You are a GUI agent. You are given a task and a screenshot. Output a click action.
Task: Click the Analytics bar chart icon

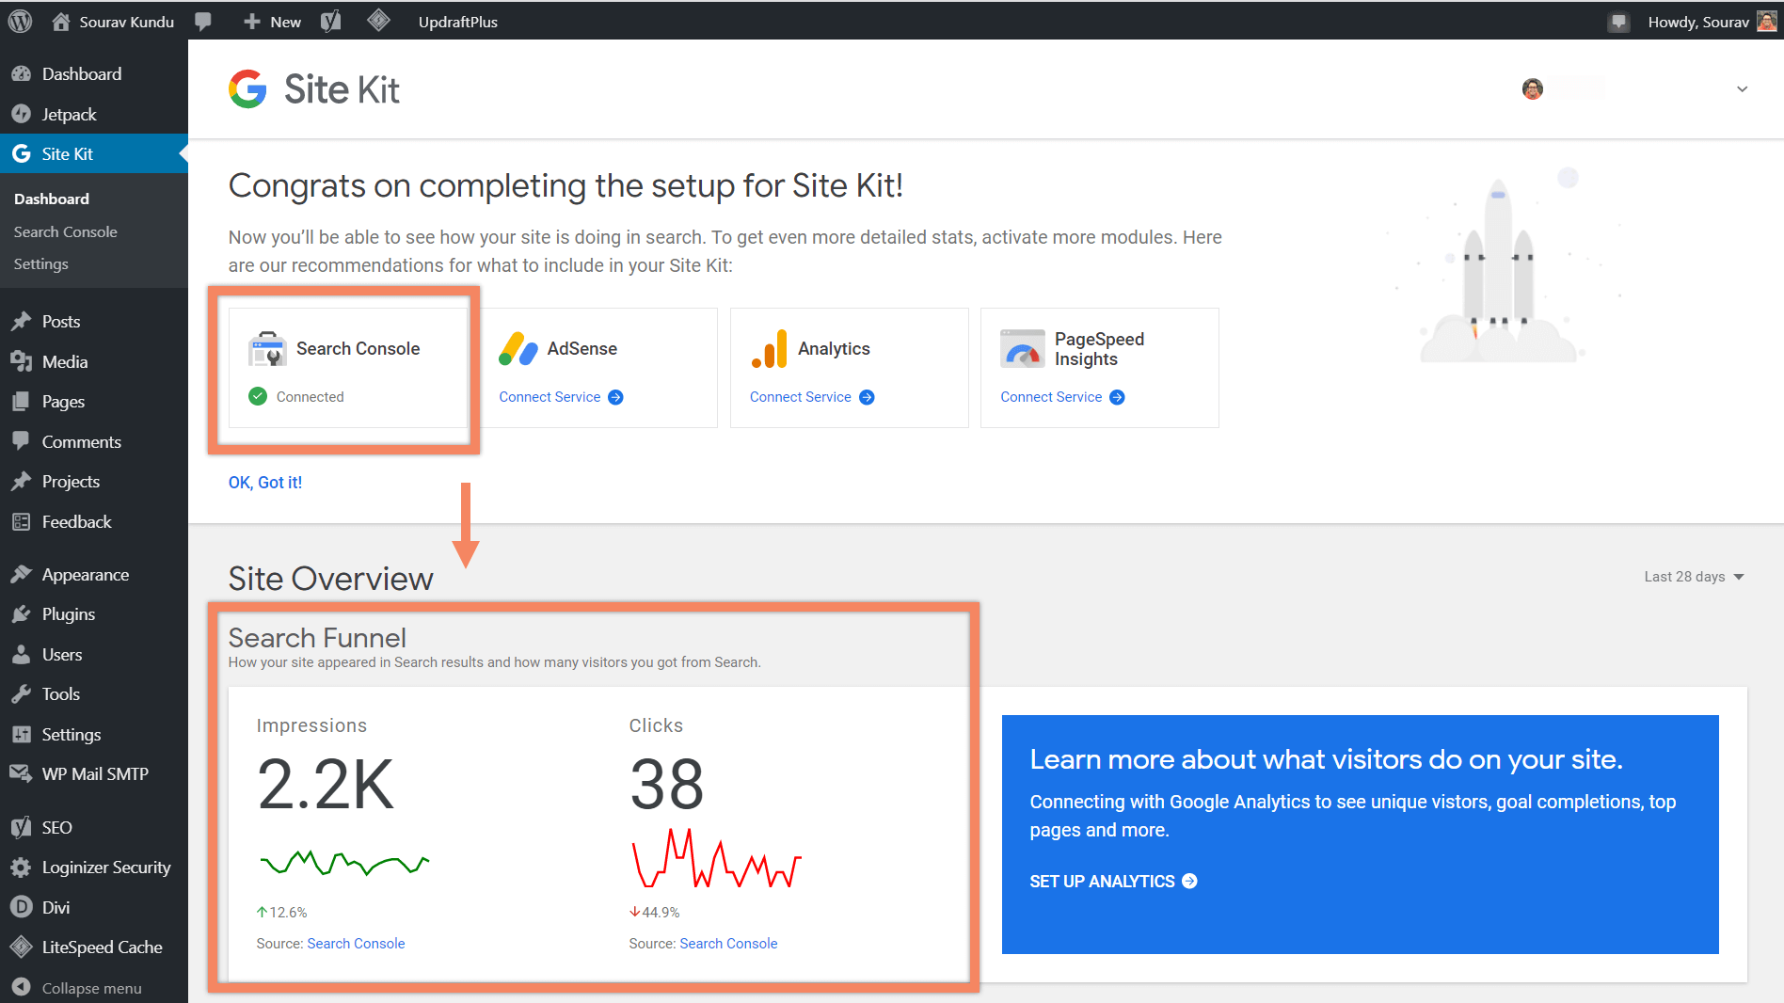(769, 349)
